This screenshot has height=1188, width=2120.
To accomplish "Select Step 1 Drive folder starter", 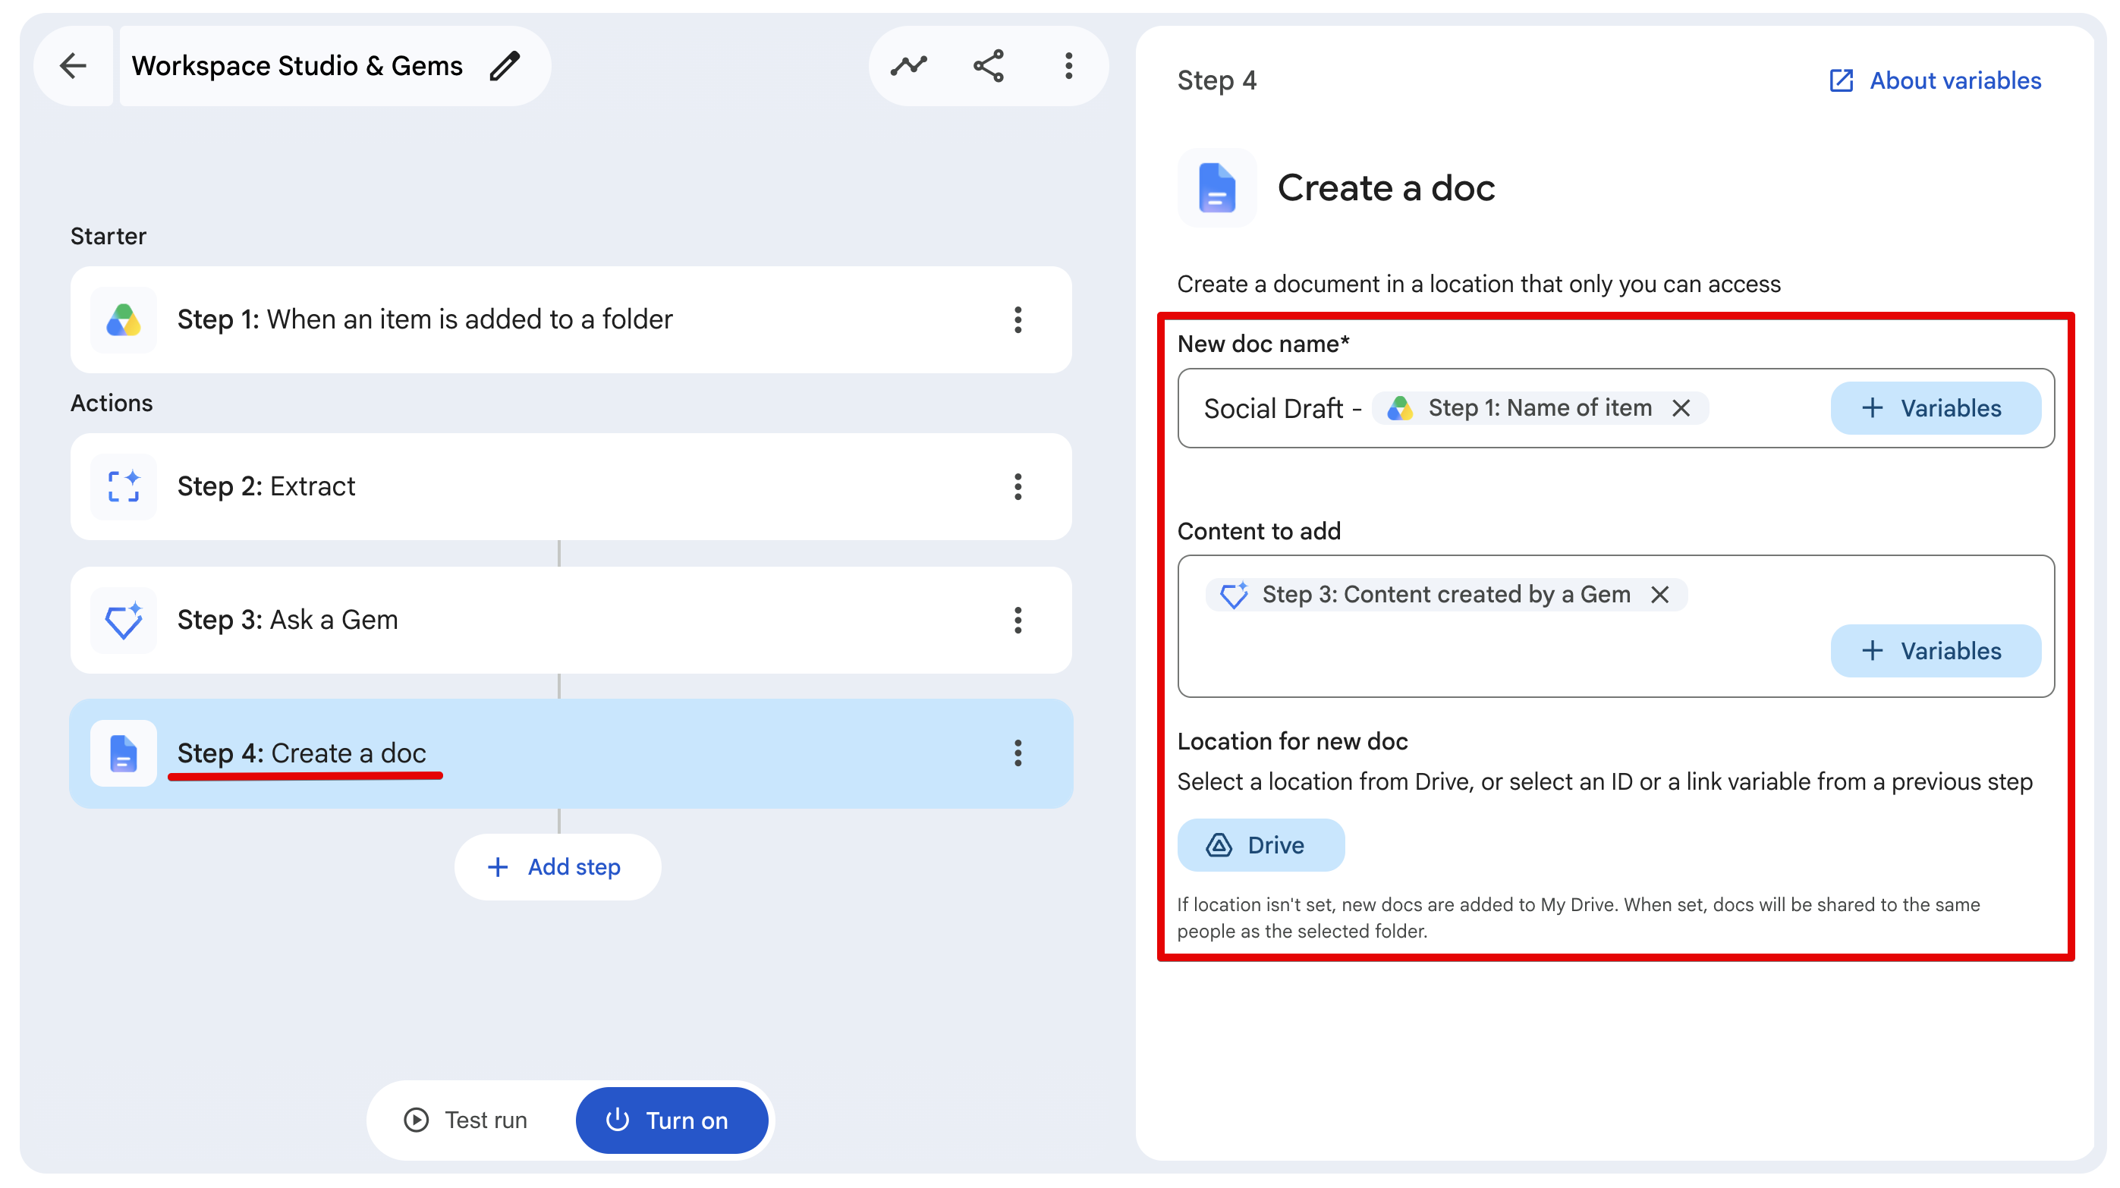I will (x=571, y=320).
